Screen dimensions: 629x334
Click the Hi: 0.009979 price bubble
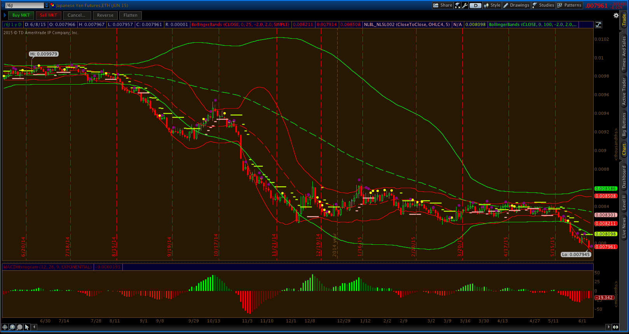coord(44,54)
